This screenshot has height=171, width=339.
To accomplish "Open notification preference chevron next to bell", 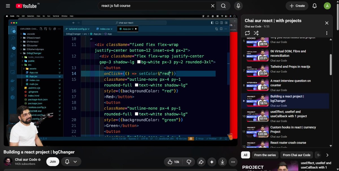I will point(75,162).
